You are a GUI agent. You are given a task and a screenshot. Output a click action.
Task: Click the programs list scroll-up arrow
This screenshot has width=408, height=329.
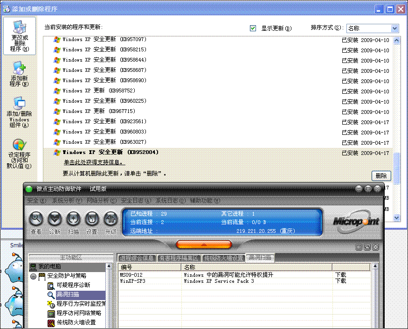point(396,41)
